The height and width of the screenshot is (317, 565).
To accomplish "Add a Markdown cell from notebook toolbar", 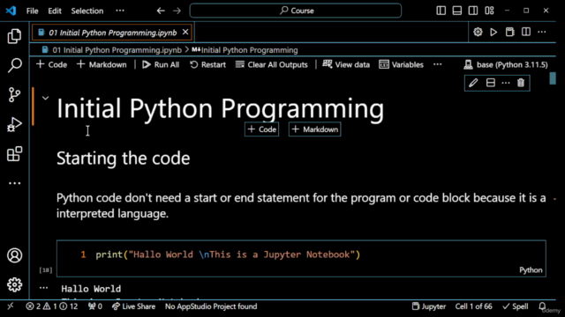I will point(102,64).
